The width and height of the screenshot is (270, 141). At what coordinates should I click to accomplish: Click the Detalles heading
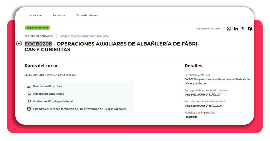pyautogui.click(x=193, y=66)
